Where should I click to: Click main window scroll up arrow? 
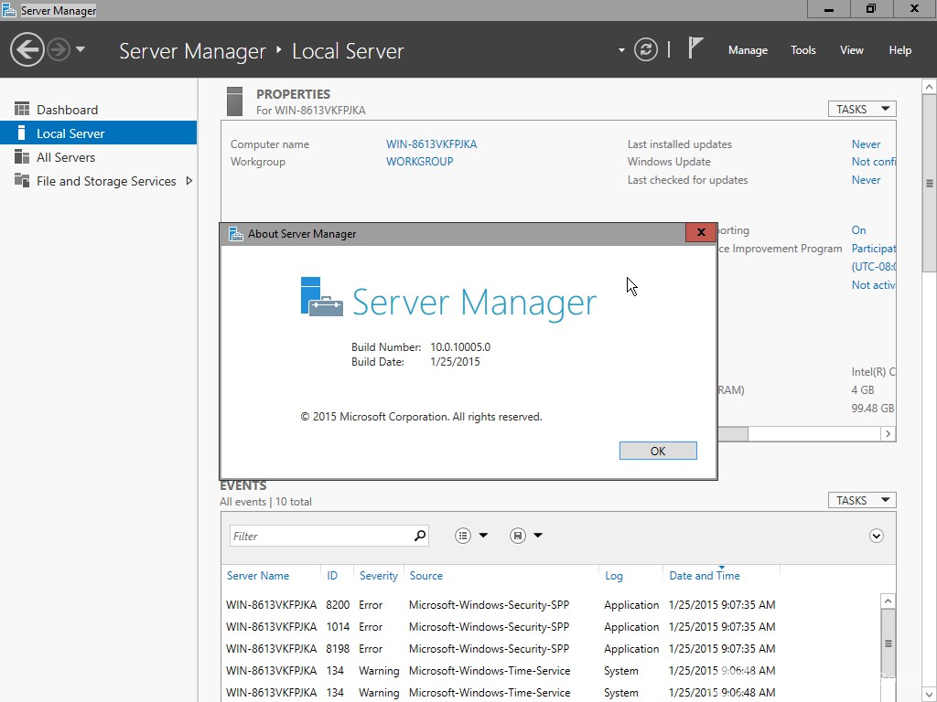(x=930, y=87)
